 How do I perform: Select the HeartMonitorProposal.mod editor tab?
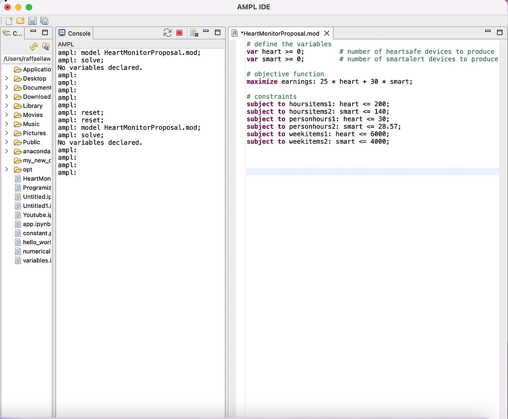[x=280, y=33]
